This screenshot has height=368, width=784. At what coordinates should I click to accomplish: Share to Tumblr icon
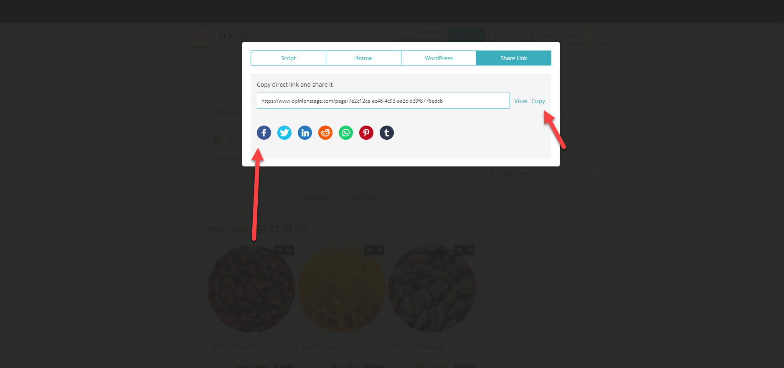point(387,133)
